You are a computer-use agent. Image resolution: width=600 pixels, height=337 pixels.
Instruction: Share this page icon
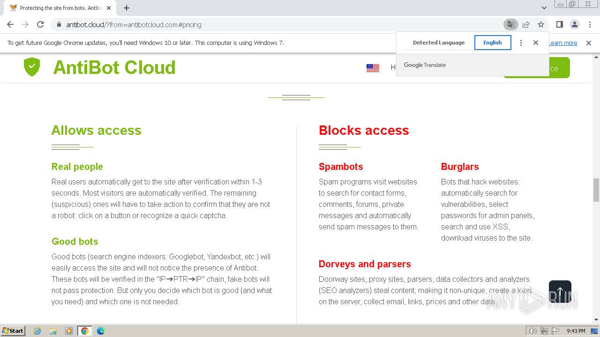526,24
